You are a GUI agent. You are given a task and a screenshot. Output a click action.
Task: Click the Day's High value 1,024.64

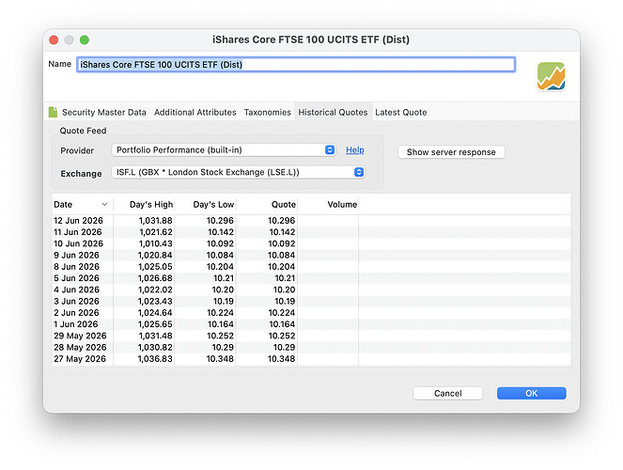(155, 313)
